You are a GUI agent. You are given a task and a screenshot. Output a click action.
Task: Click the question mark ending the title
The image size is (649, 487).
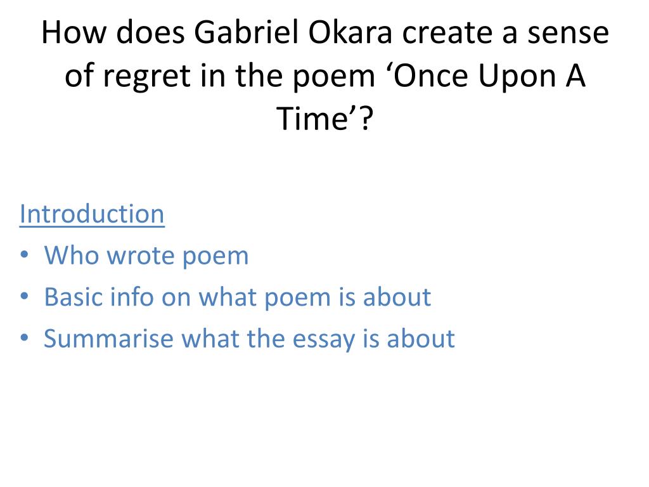pyautogui.click(x=366, y=119)
